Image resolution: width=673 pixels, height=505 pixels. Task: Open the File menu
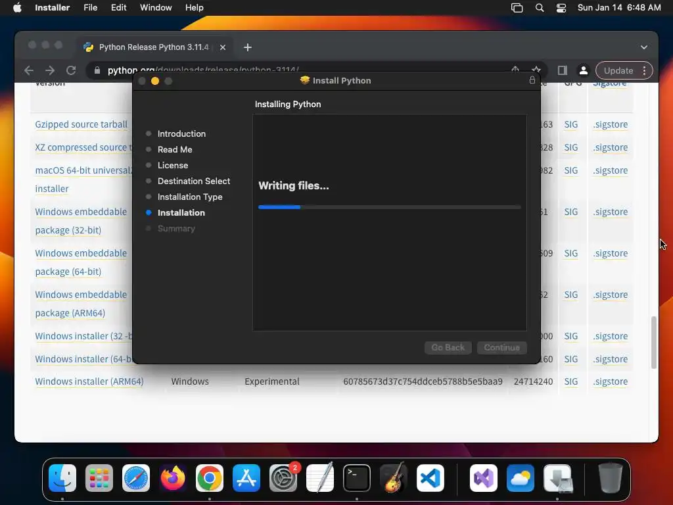click(91, 8)
